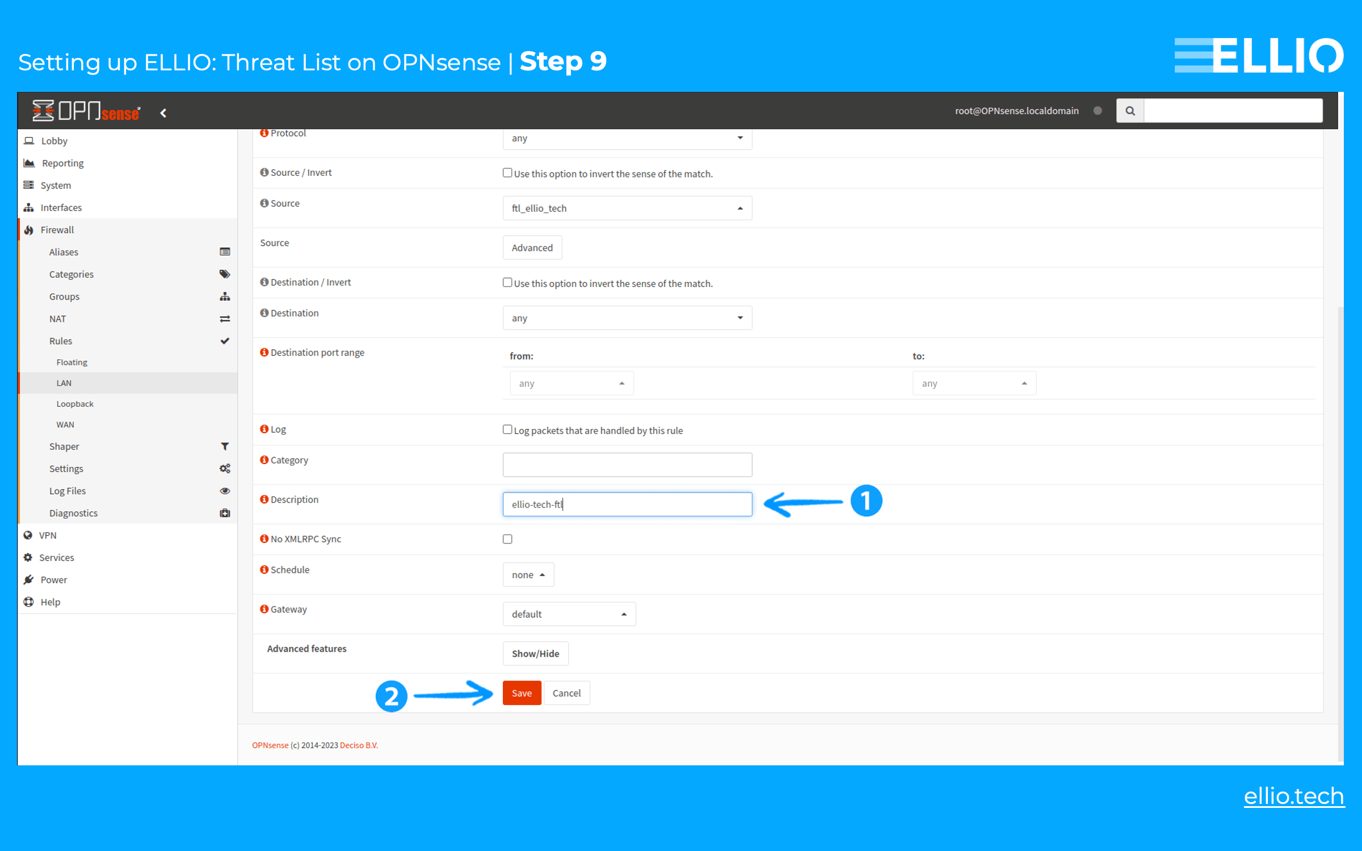Click the eye icon beside Log Files
Image resolution: width=1362 pixels, height=851 pixels.
(x=225, y=490)
